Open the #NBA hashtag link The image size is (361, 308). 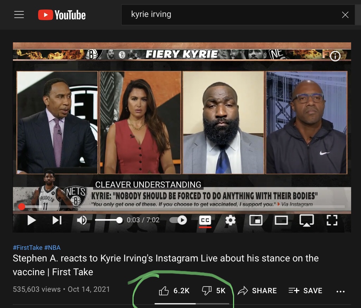click(53, 248)
